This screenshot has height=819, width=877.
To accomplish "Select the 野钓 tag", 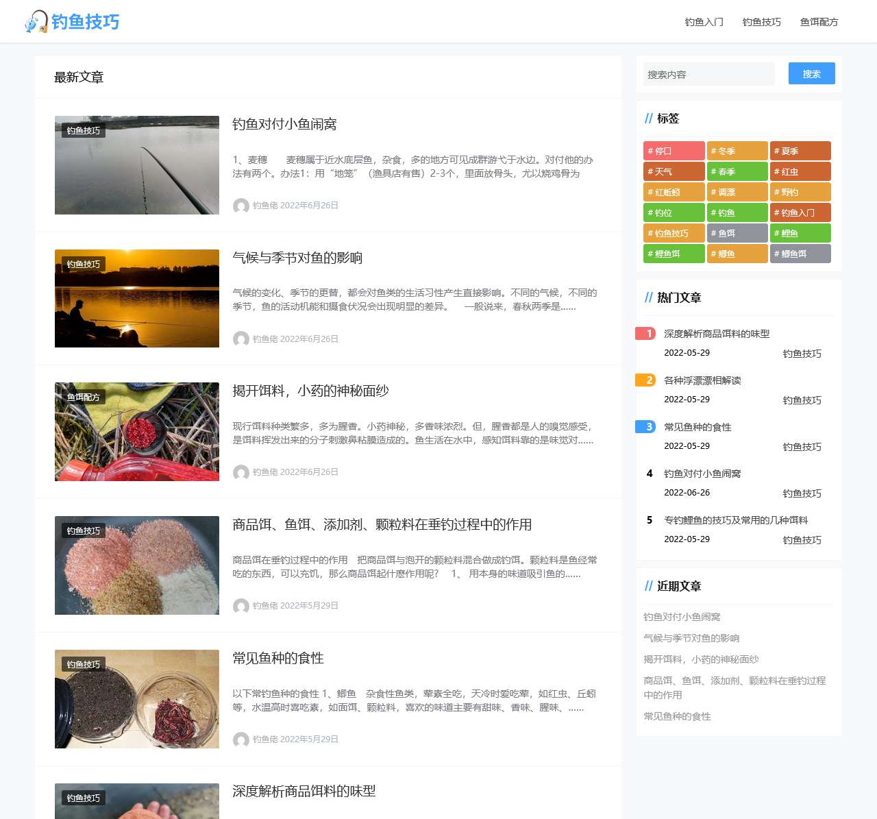I will tap(800, 192).
